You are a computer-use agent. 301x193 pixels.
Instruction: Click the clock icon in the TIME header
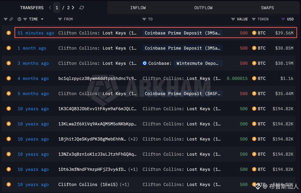[x=20, y=19]
